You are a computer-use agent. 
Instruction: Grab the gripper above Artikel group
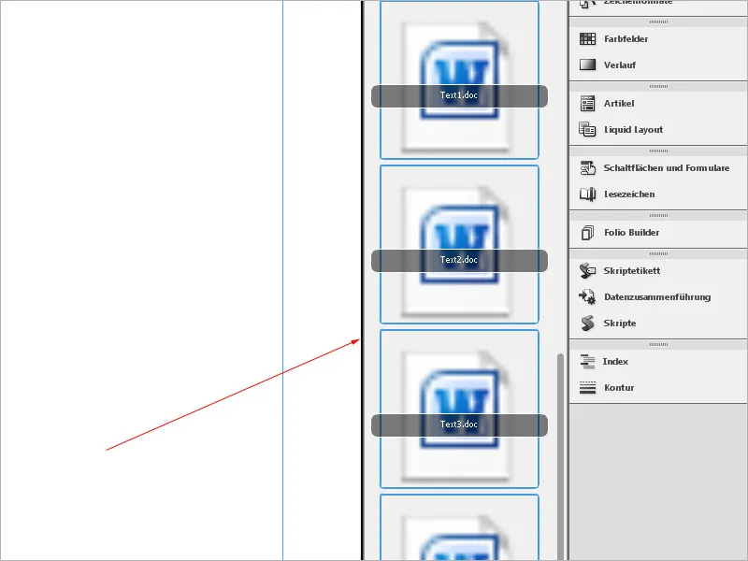[658, 86]
